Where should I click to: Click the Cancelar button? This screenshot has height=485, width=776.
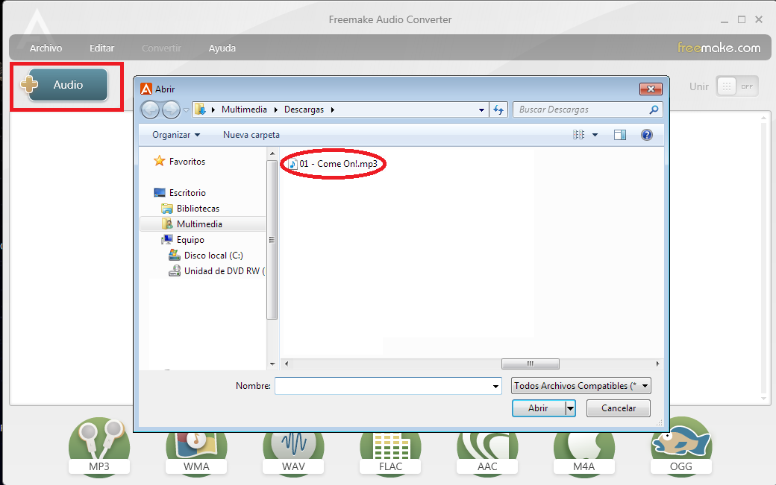click(x=619, y=408)
